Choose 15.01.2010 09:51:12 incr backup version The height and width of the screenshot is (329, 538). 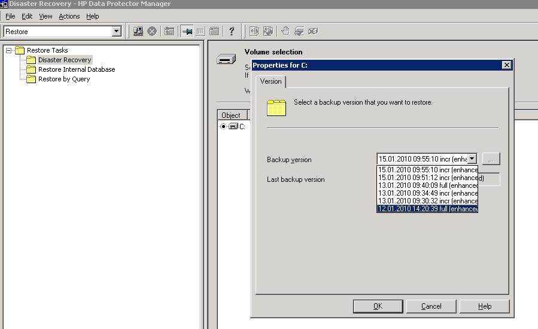pos(427,178)
